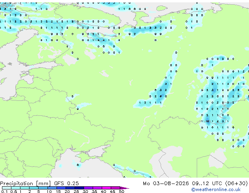Click the dark navy 25–30 mm legend swatch
The image size is (249, 193).
point(79,188)
